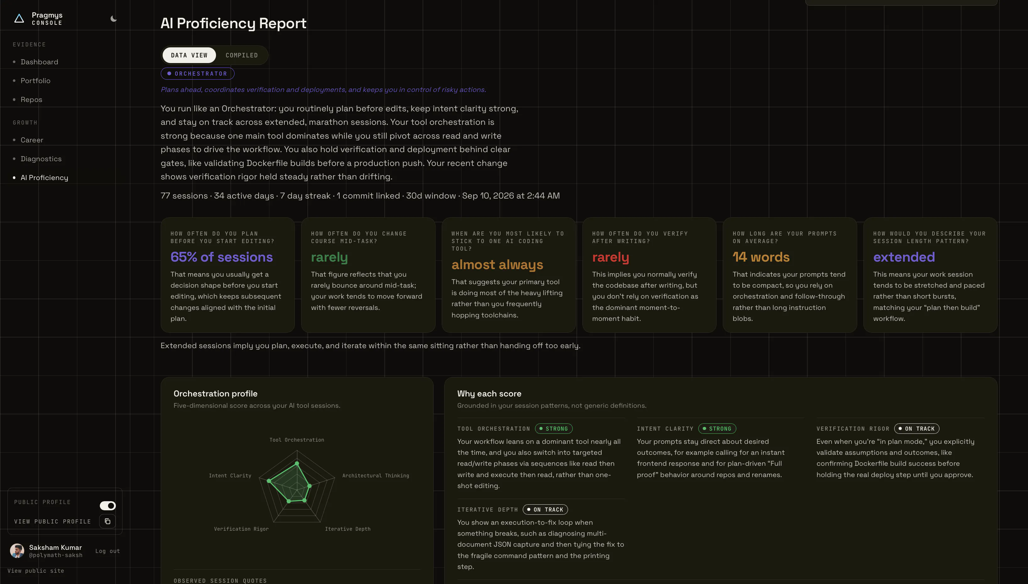
Task: Click the '65% of sessions' plan card
Action: coord(228,275)
